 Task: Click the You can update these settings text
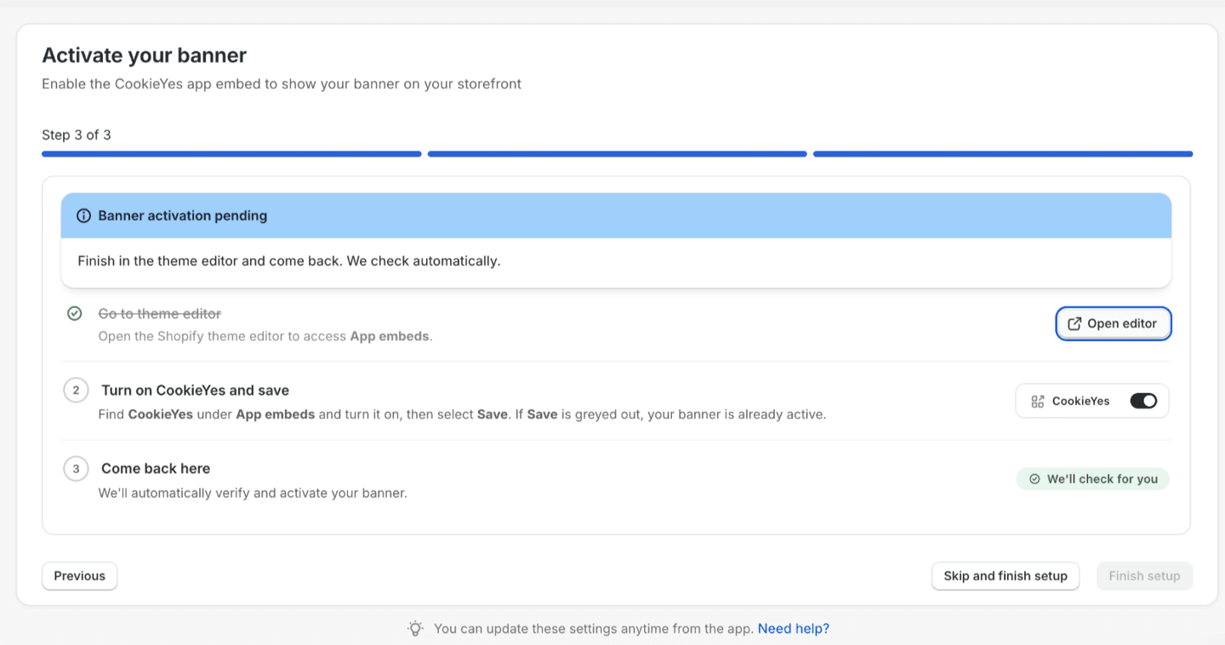point(594,629)
